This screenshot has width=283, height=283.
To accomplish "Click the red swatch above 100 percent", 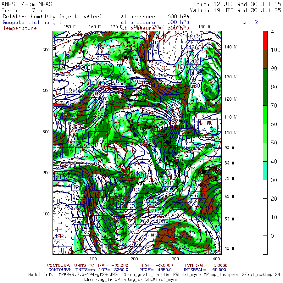I will coord(265,41).
